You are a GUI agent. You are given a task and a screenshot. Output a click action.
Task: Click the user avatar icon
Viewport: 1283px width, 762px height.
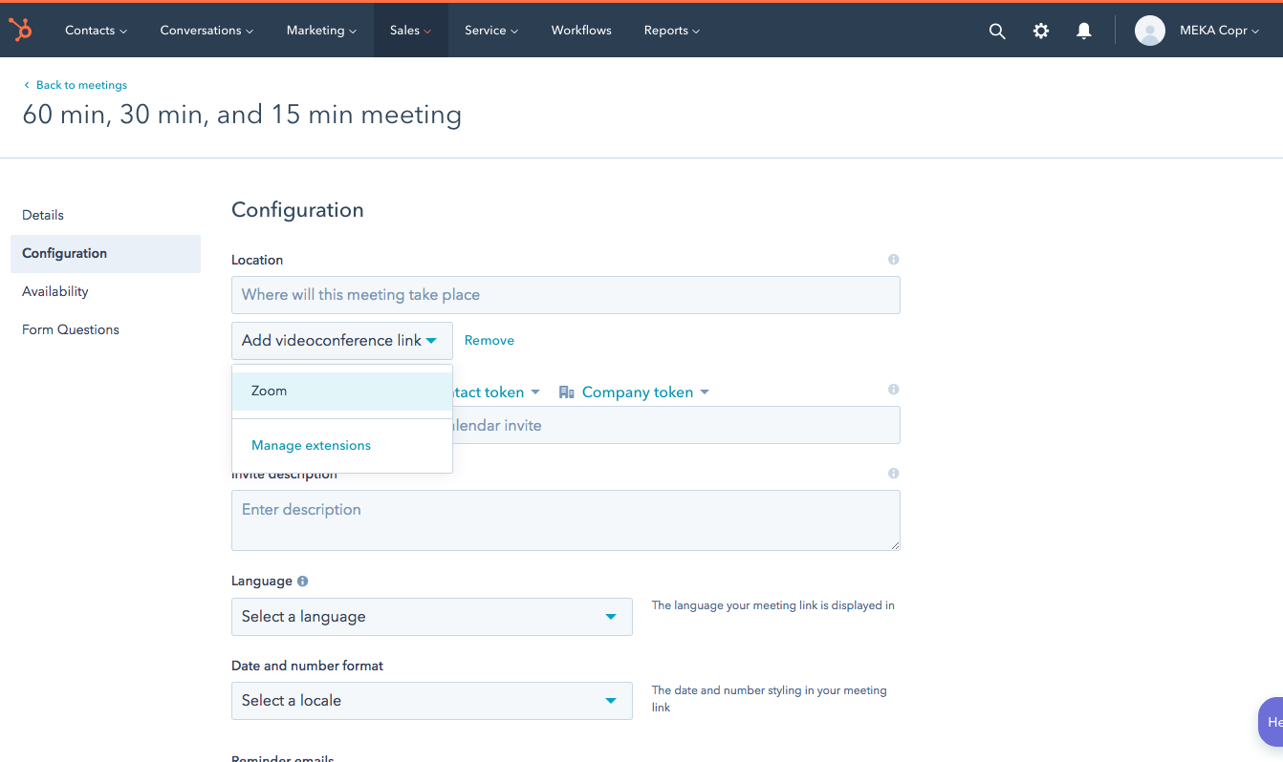(x=1149, y=31)
